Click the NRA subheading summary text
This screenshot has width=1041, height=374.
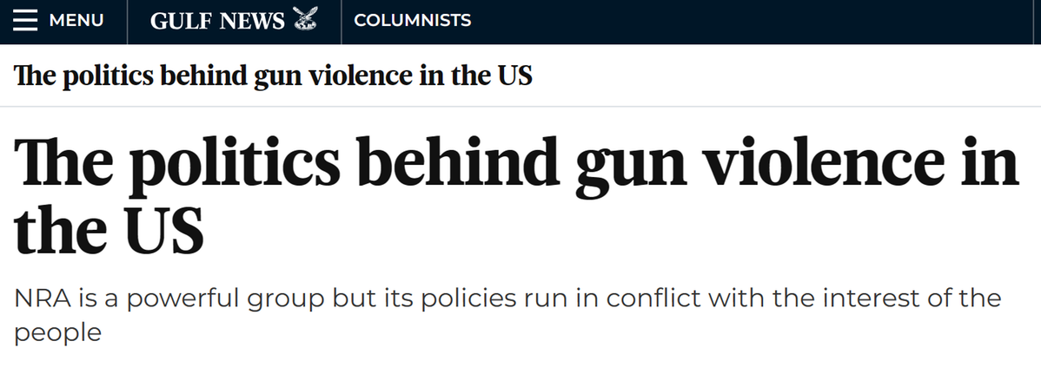[507, 300]
